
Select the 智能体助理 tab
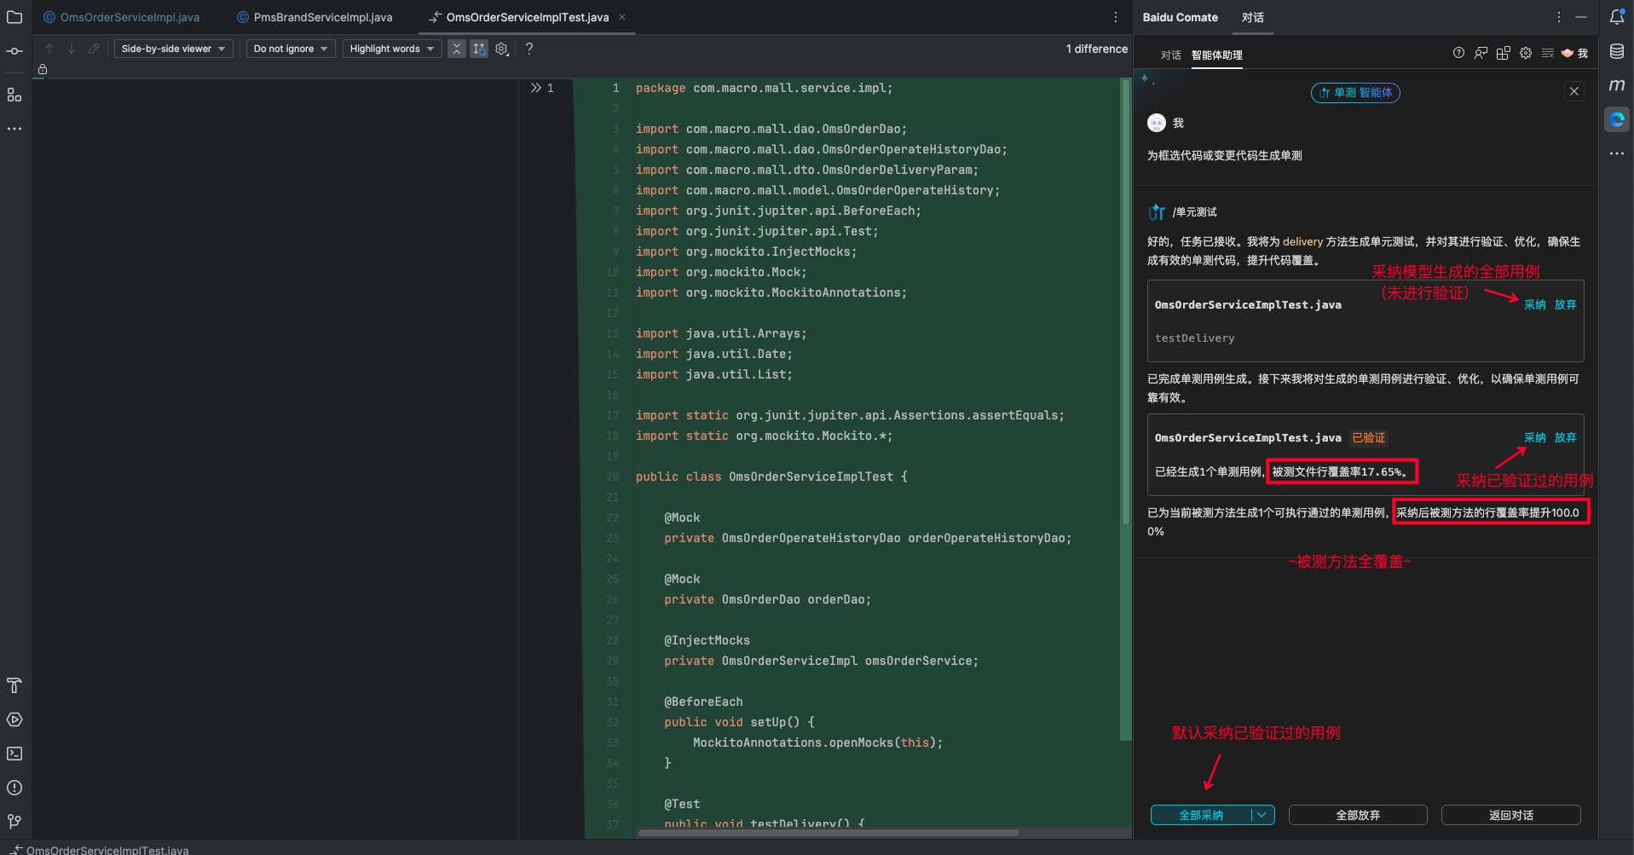tap(1217, 55)
